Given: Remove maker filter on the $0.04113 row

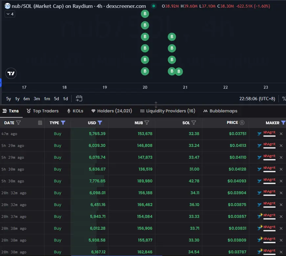Looking at the screenshot, I should tap(281, 146).
